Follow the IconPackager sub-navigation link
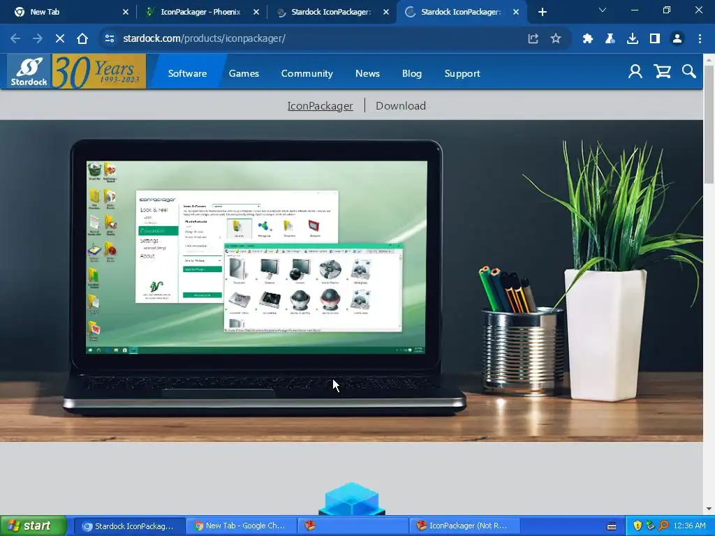 point(320,106)
